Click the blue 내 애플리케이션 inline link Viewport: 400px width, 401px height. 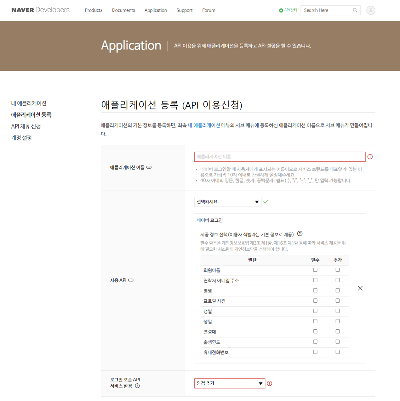tap(204, 125)
